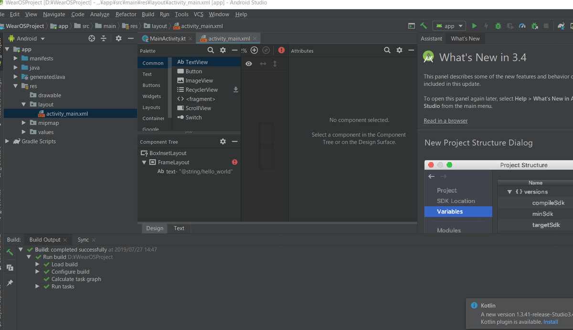Expand the java folder arrow
Image resolution: width=573 pixels, height=330 pixels.
coord(16,67)
